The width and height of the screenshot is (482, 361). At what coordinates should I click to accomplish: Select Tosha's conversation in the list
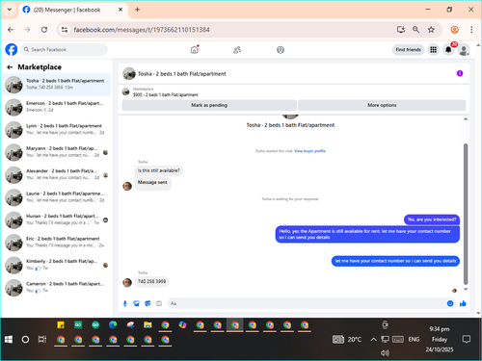pos(57,84)
